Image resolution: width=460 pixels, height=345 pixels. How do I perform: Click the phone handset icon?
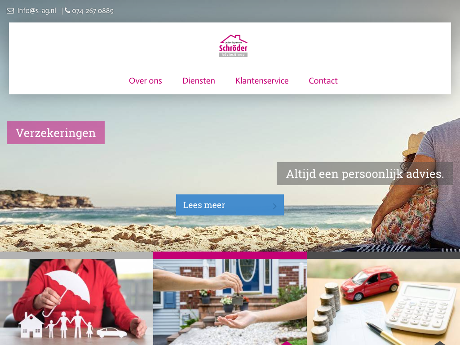67,11
